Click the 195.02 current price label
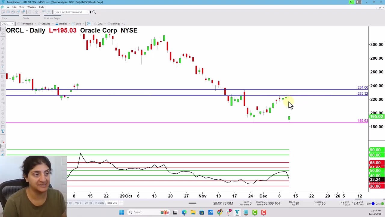The height and width of the screenshot is (217, 385). coord(377,117)
